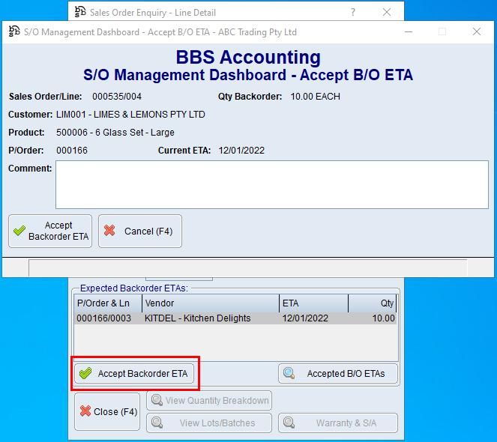
Task: Click the help question mark in Sales Order Enquiry
Action: 353,12
